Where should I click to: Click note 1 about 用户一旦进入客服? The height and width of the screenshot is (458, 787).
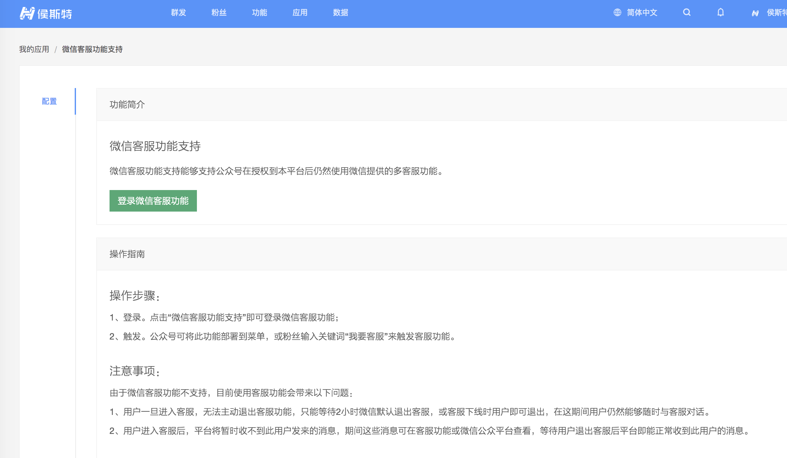click(x=410, y=412)
